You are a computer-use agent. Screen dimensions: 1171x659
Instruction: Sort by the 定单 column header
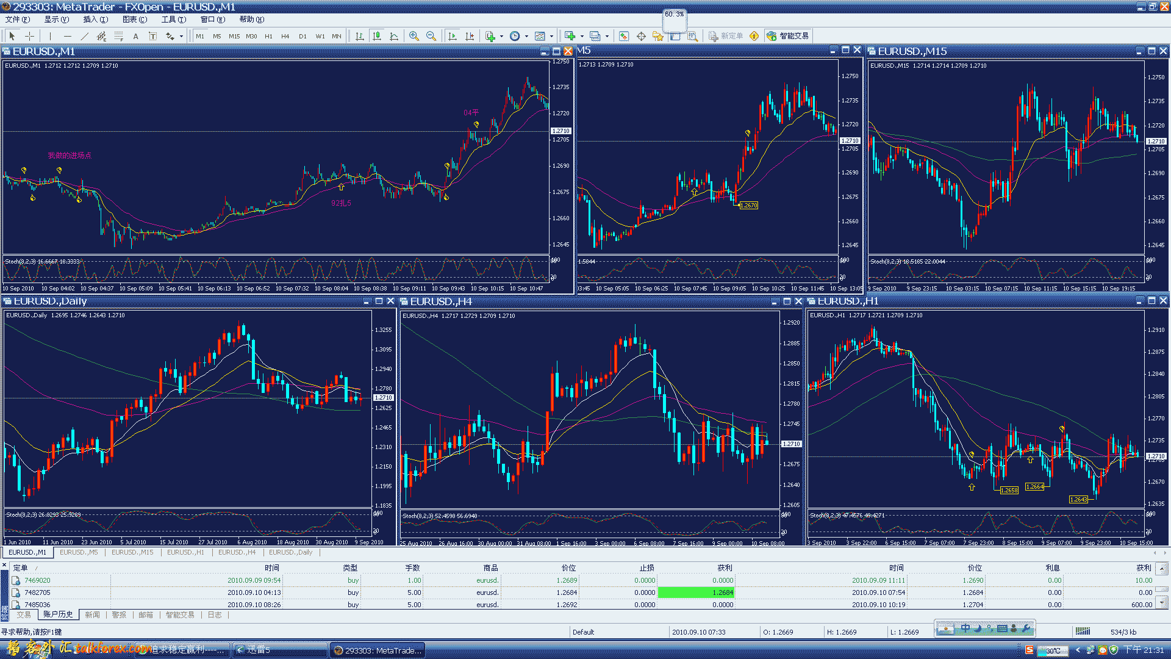(21, 568)
